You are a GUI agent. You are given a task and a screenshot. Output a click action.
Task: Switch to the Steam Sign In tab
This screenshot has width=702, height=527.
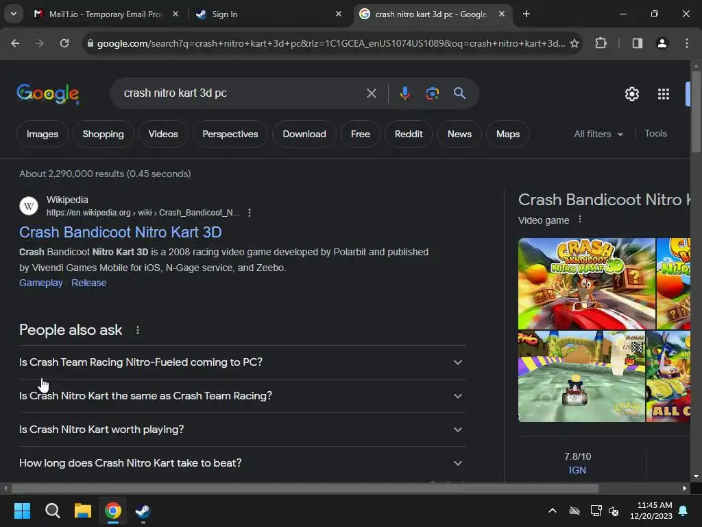(x=269, y=14)
